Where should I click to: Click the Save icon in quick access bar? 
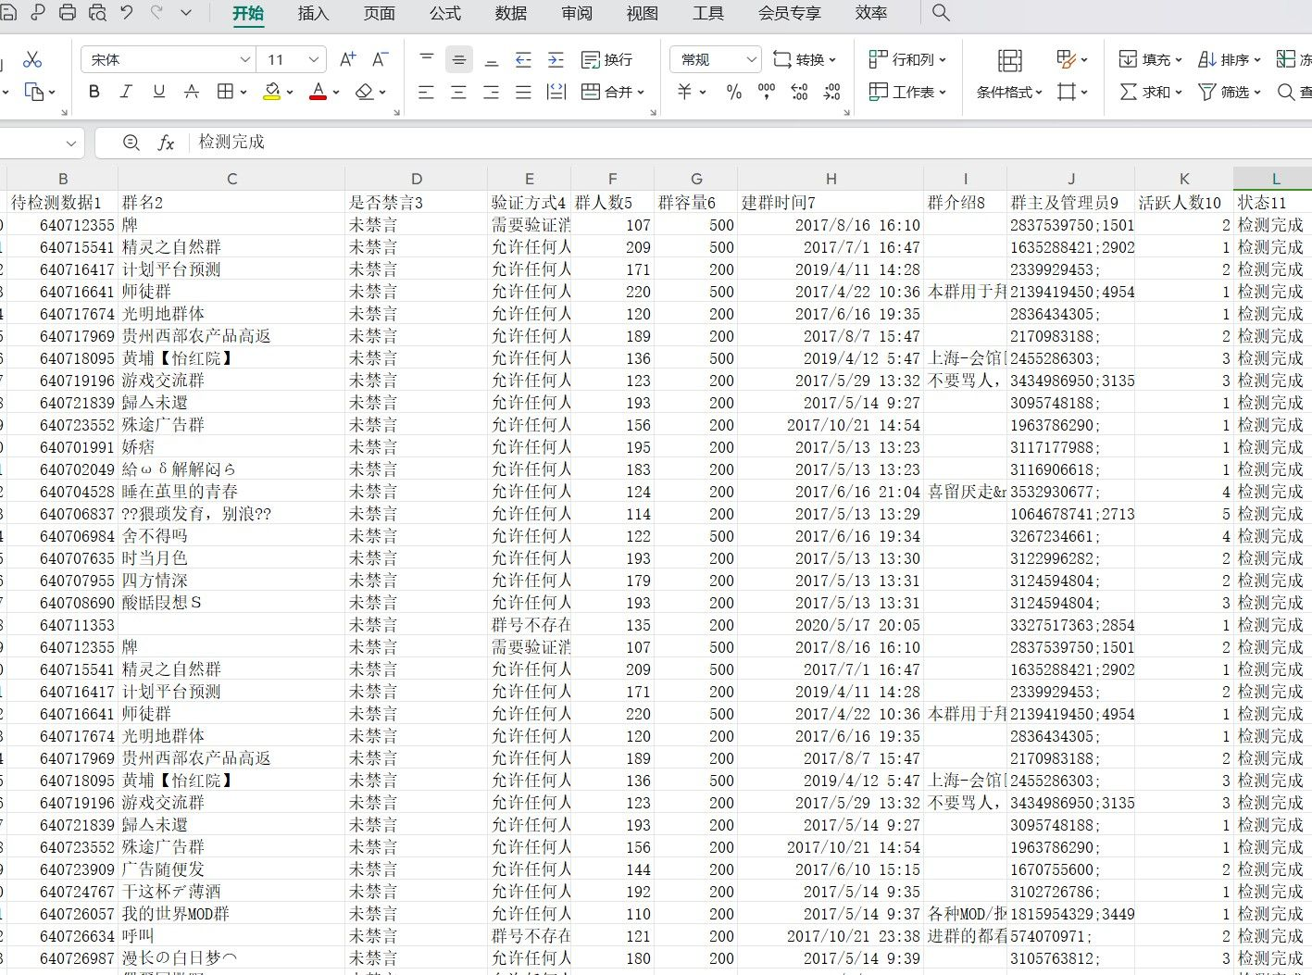point(6,13)
